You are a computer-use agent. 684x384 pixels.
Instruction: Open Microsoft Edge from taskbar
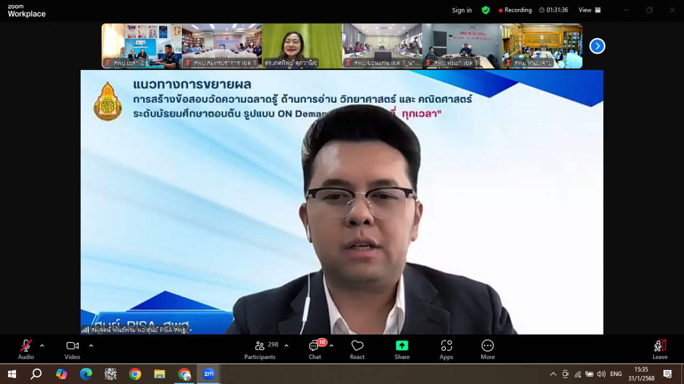(86, 374)
